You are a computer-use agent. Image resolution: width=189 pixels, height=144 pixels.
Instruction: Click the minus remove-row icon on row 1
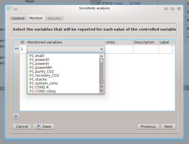click(x=16, y=49)
